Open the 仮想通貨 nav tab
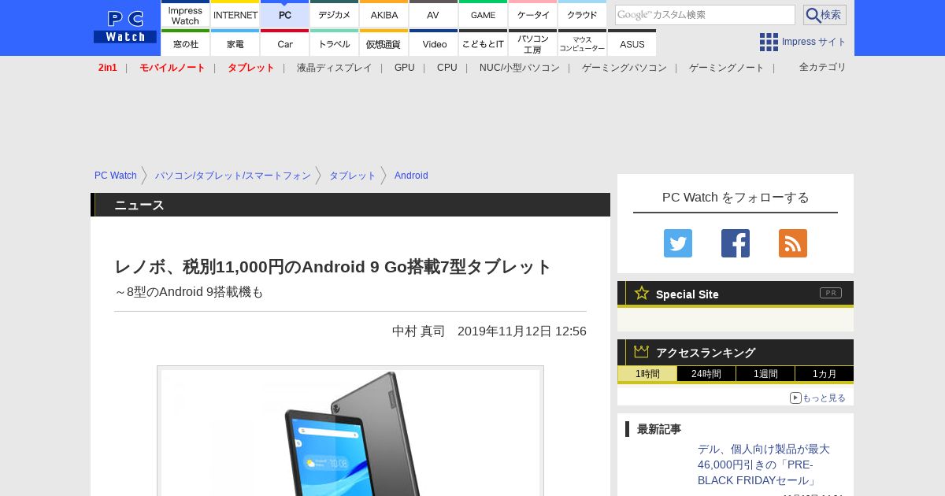 (x=384, y=43)
